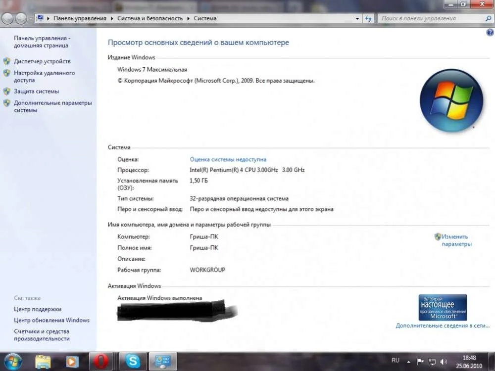Click shield icon next to Диспетчер устройств

coord(6,61)
